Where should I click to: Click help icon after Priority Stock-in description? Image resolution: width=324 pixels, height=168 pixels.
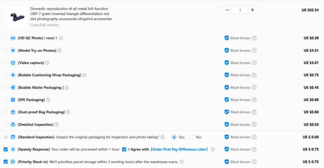(181, 162)
